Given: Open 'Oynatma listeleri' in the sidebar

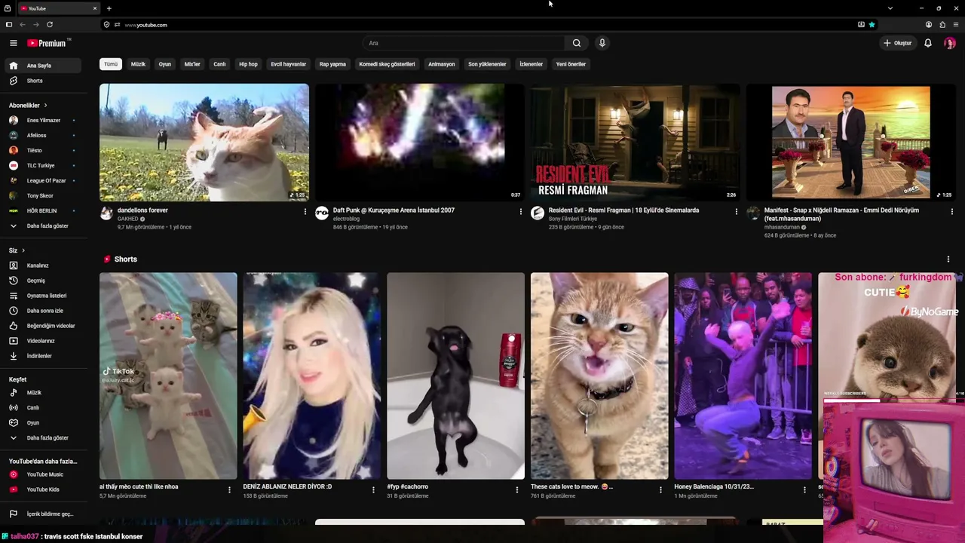Looking at the screenshot, I should [42, 296].
